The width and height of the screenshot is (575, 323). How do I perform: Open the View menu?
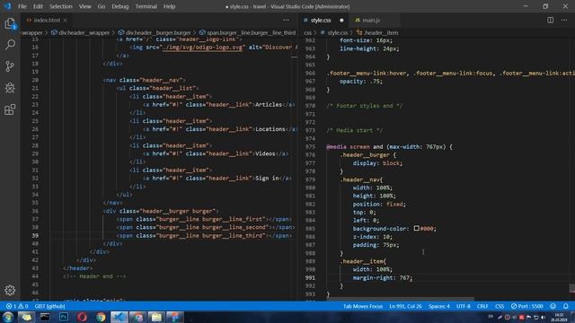(84, 6)
